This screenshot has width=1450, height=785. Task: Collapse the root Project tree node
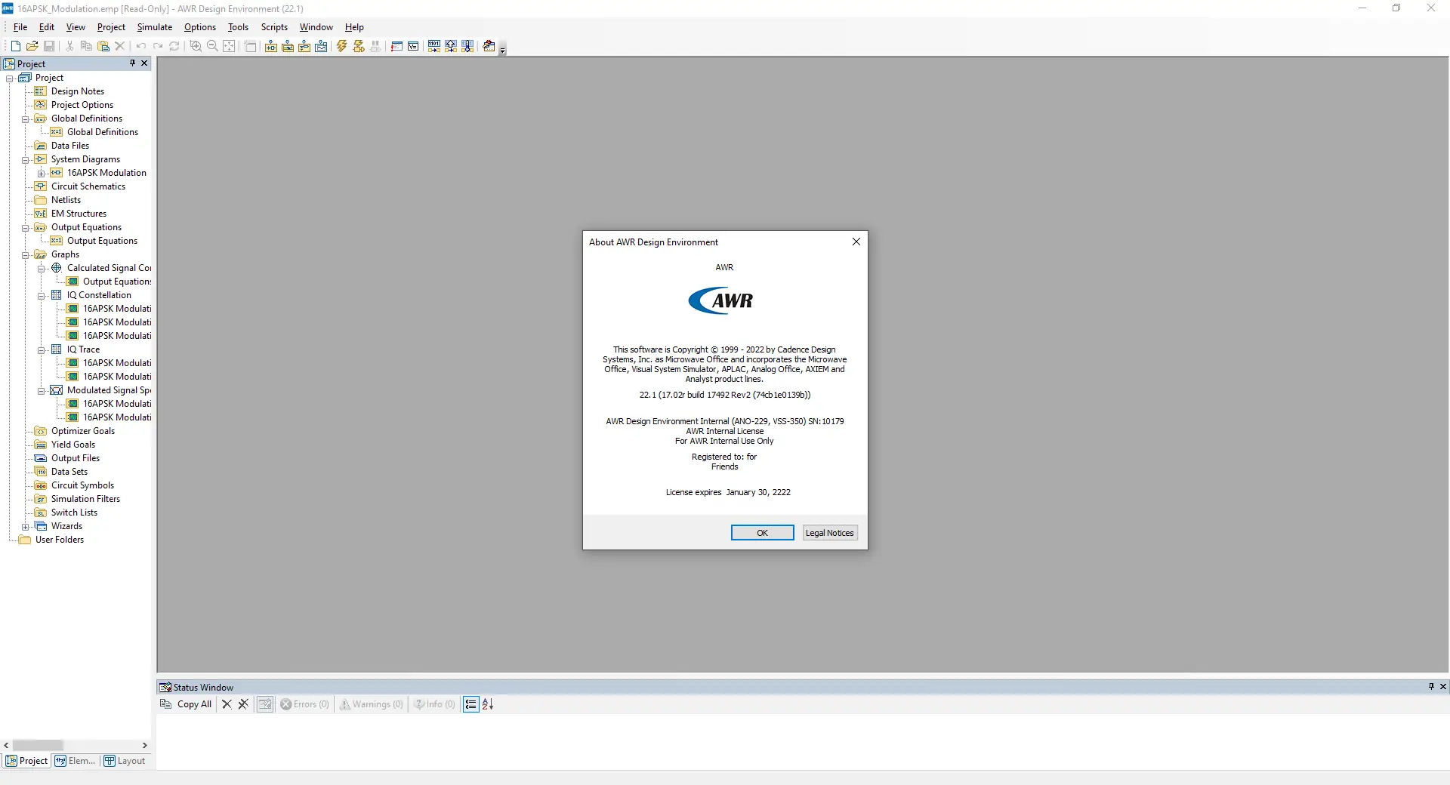[10, 78]
